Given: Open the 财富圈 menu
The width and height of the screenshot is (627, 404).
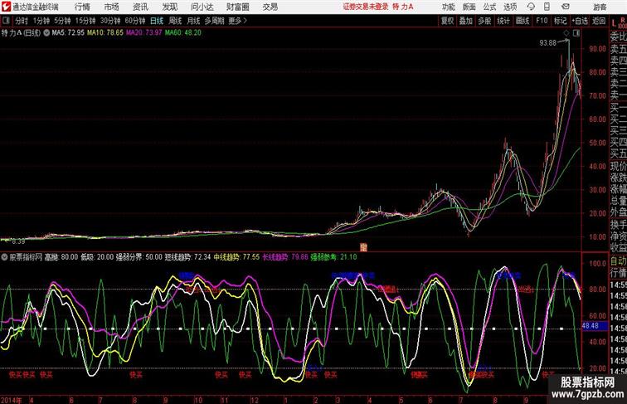Looking at the screenshot, I should tap(238, 7).
